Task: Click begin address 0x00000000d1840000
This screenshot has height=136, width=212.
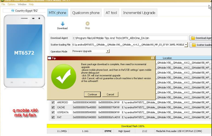Action: click(x=84, y=117)
